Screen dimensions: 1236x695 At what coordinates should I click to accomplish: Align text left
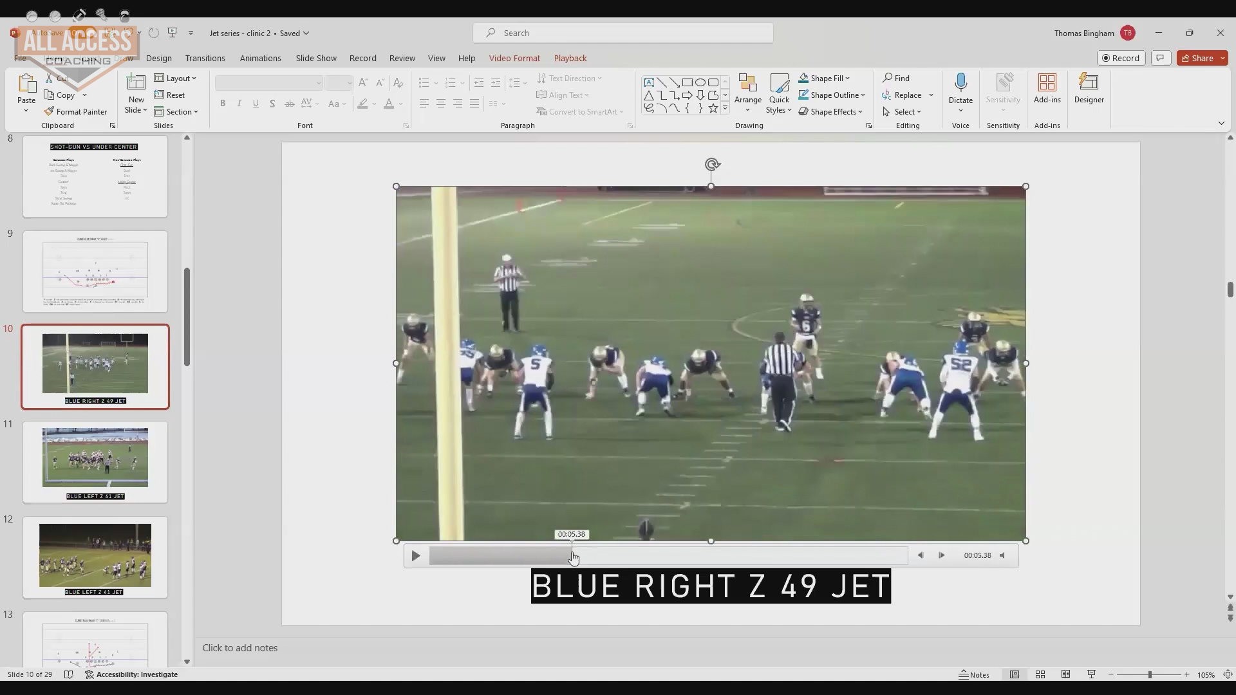pos(424,103)
